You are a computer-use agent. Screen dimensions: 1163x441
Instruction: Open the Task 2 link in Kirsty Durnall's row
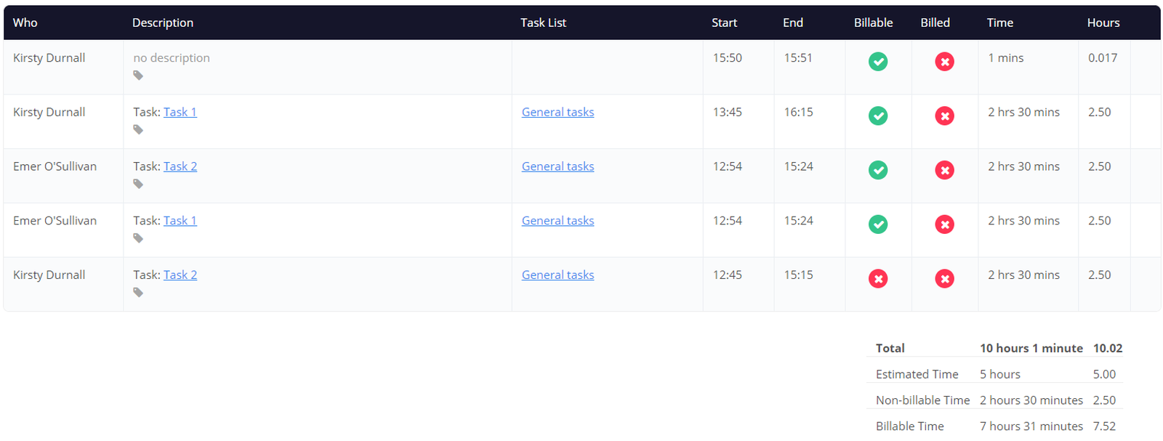[x=180, y=275]
